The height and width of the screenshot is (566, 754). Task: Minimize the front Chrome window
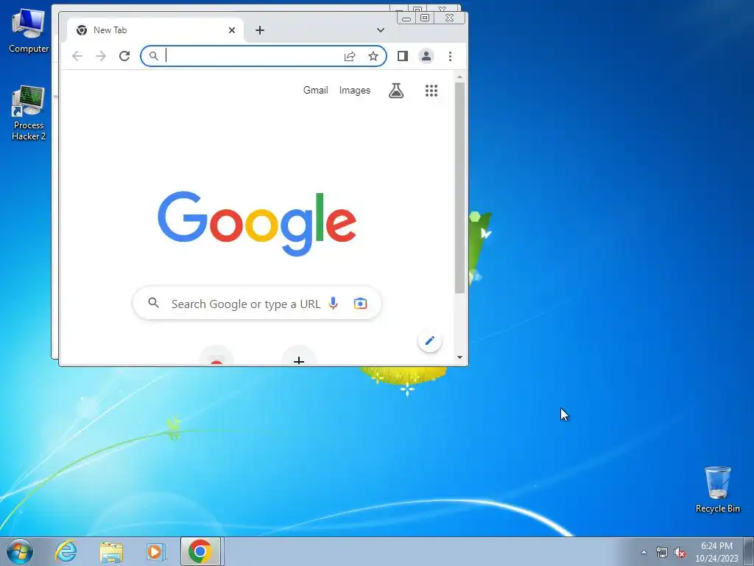pos(406,18)
